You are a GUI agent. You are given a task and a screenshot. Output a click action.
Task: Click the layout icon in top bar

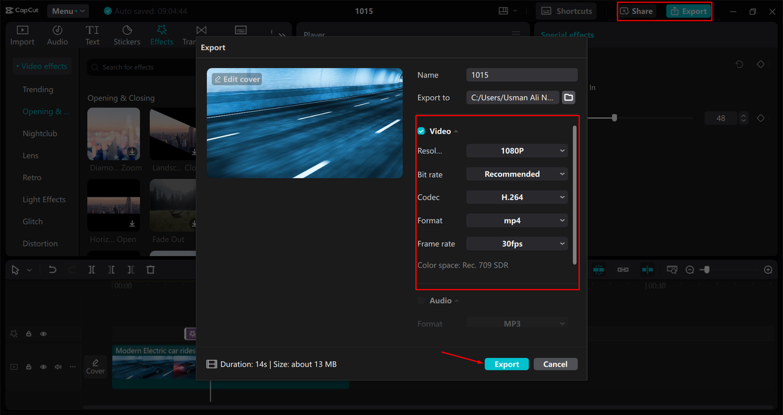(503, 11)
